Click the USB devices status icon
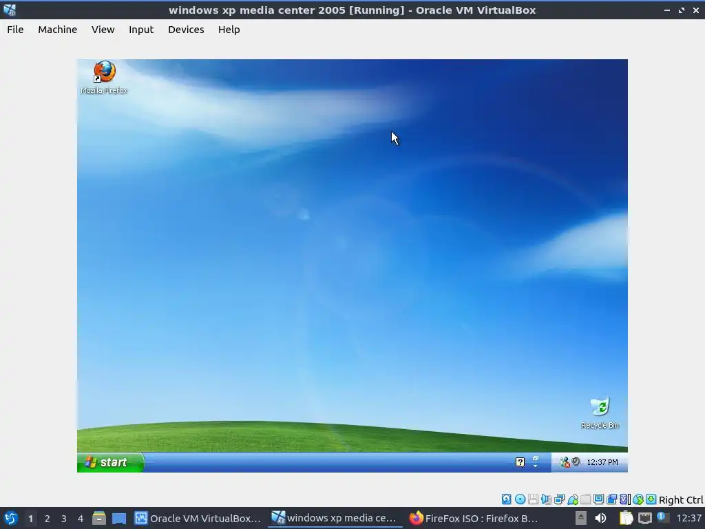Screen dimensions: 705x529 point(573,499)
